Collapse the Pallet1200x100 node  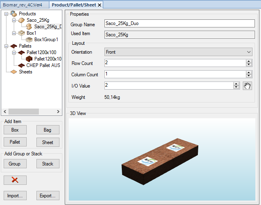(x=14, y=52)
